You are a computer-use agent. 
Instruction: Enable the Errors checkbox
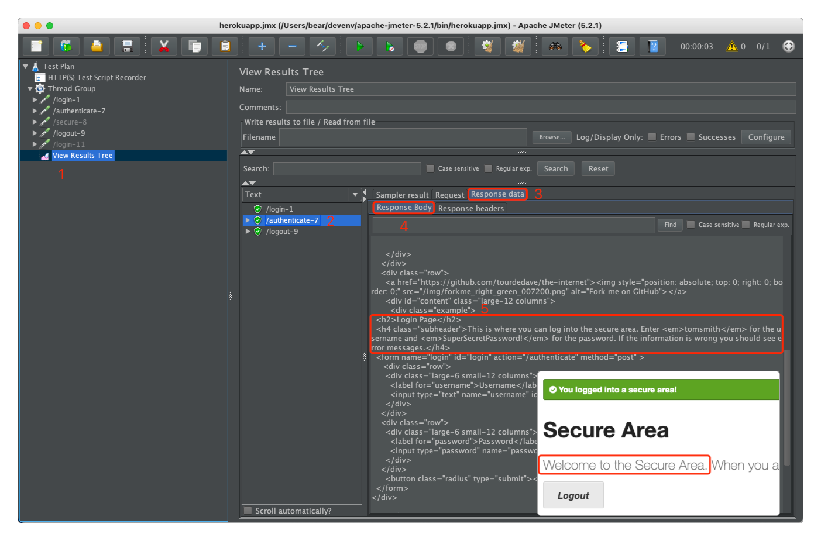652,137
